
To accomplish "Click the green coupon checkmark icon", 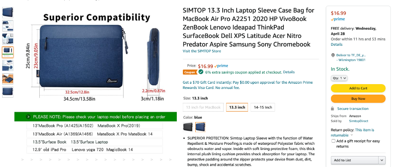I will click(201, 72).
